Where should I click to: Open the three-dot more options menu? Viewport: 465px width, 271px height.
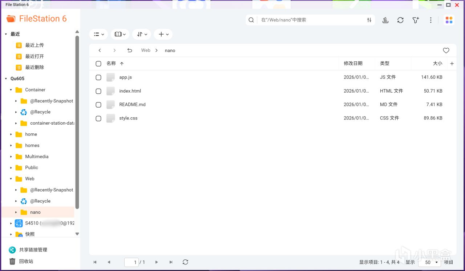431,20
